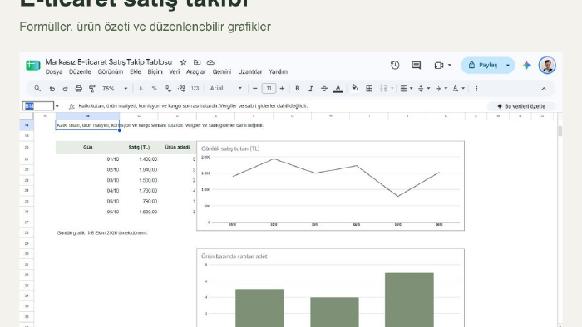Increase font size with plus

pyautogui.click(x=282, y=89)
